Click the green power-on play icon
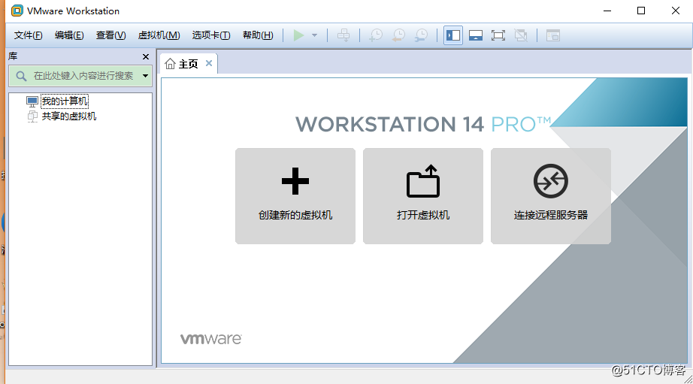The image size is (693, 384). pos(298,35)
